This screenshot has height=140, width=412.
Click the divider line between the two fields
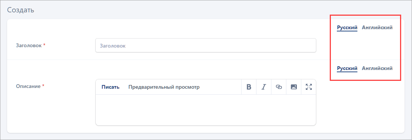[x=206, y=60]
